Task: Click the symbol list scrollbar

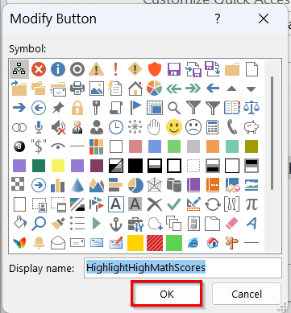Action: pos(272,133)
